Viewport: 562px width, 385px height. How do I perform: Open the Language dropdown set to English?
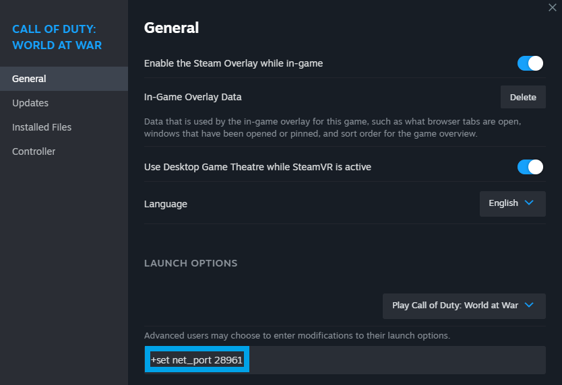click(512, 203)
